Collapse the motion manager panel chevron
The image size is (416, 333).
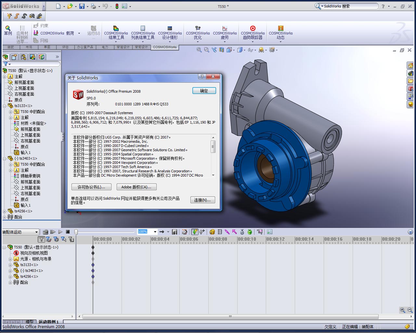pyautogui.click(x=410, y=232)
